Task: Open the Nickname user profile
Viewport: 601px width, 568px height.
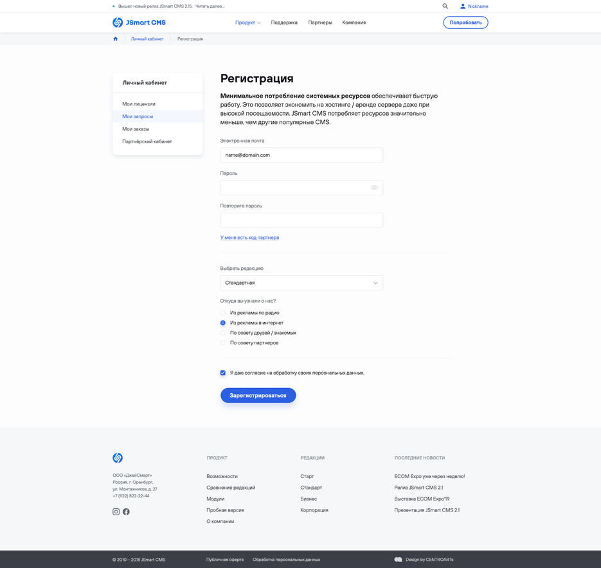Action: pos(474,6)
